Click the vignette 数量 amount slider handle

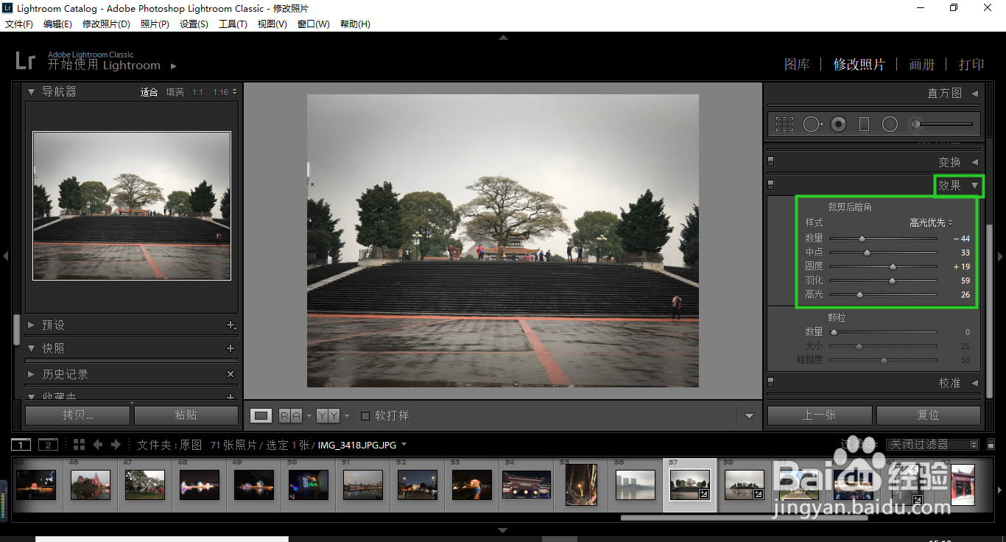point(862,239)
